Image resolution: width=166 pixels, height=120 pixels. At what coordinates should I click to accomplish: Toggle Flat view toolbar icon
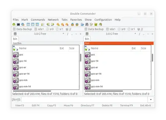click(43, 24)
